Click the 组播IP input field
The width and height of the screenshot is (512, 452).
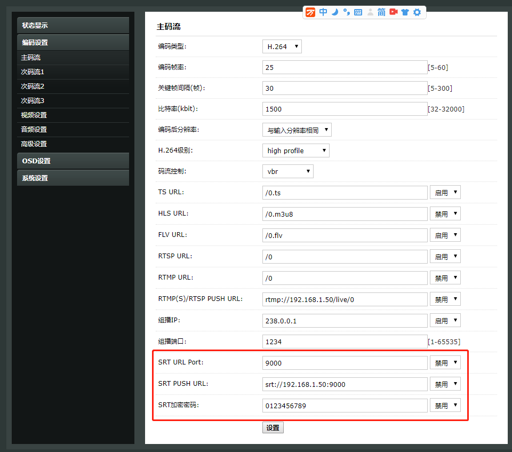point(345,321)
